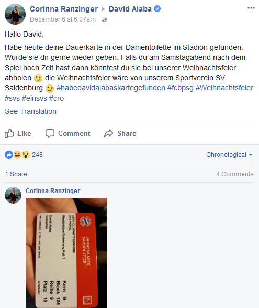
Task: Click David Alaba's verified badge
Action: pos(157,9)
